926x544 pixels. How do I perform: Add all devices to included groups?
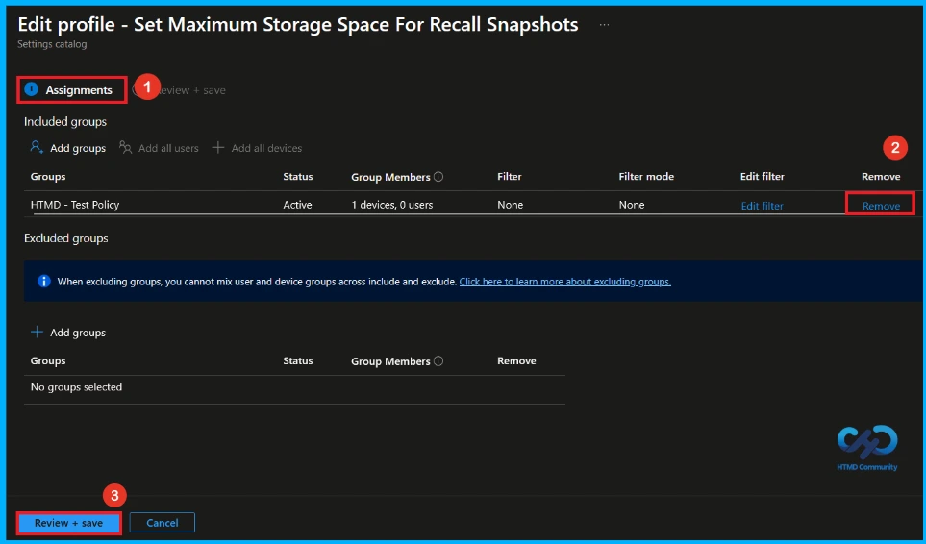tap(257, 148)
